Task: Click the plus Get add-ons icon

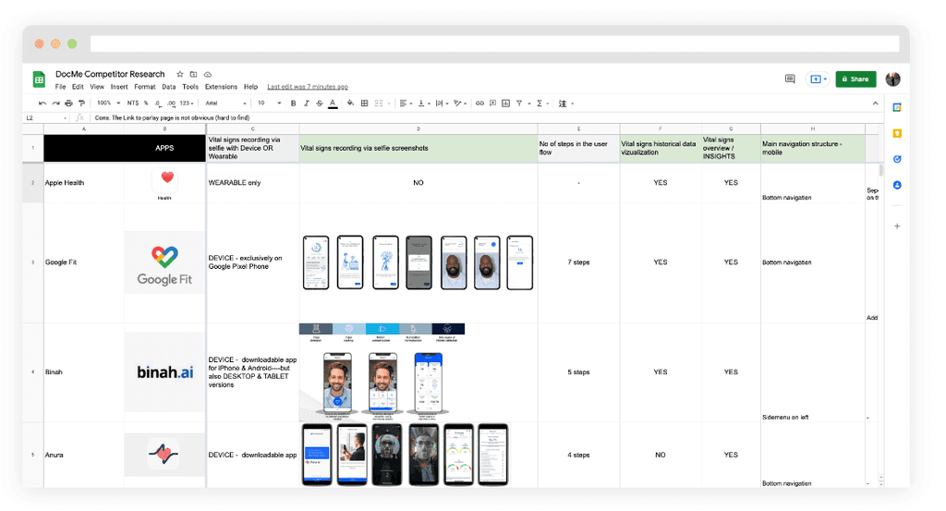Action: [x=897, y=226]
